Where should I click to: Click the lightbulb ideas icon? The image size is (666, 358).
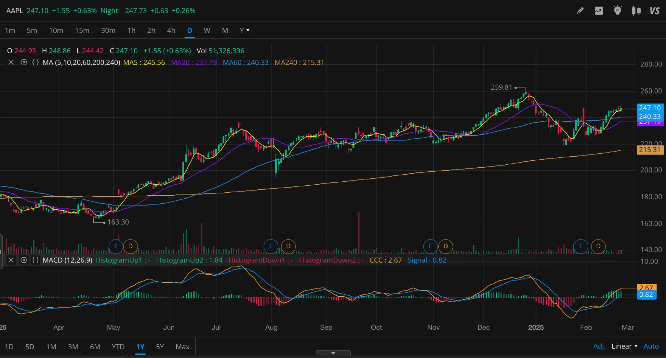pos(618,11)
